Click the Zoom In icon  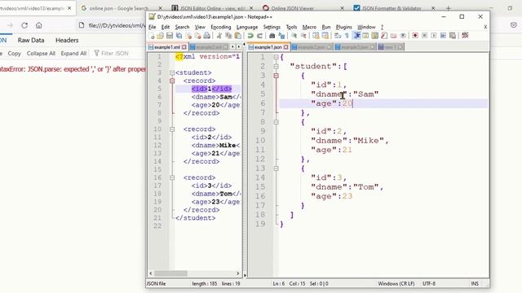coord(294,36)
